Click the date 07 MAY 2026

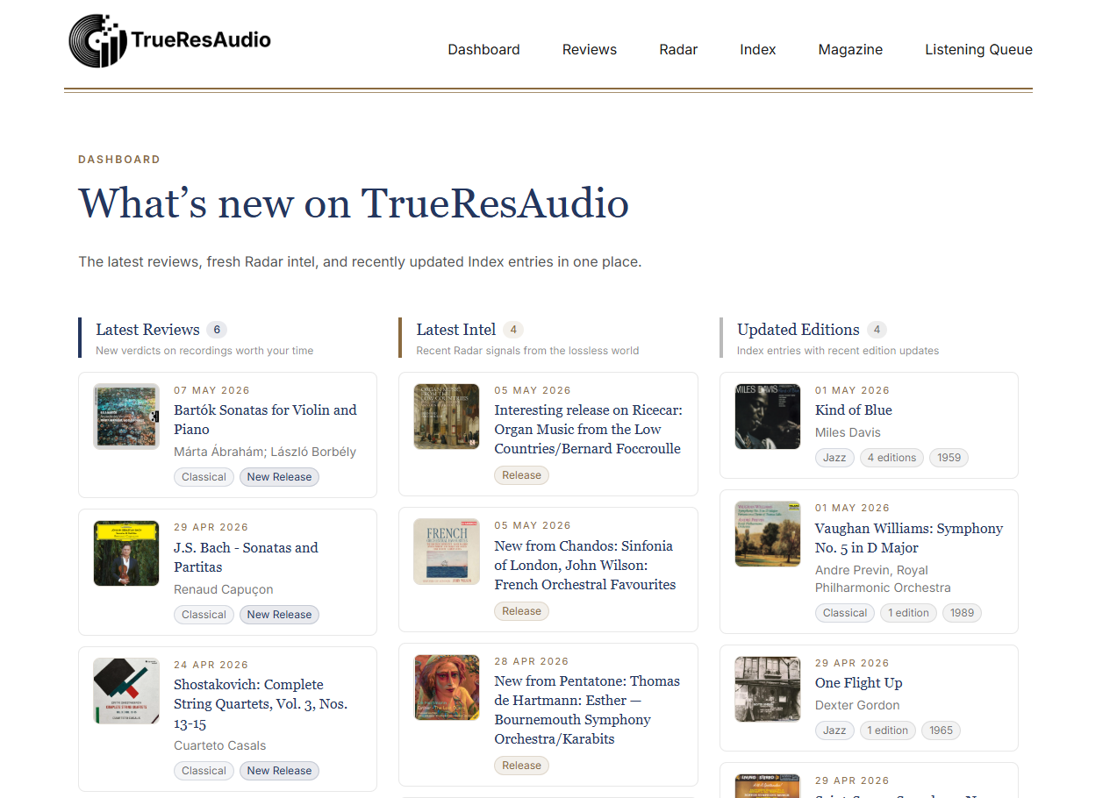(x=211, y=390)
